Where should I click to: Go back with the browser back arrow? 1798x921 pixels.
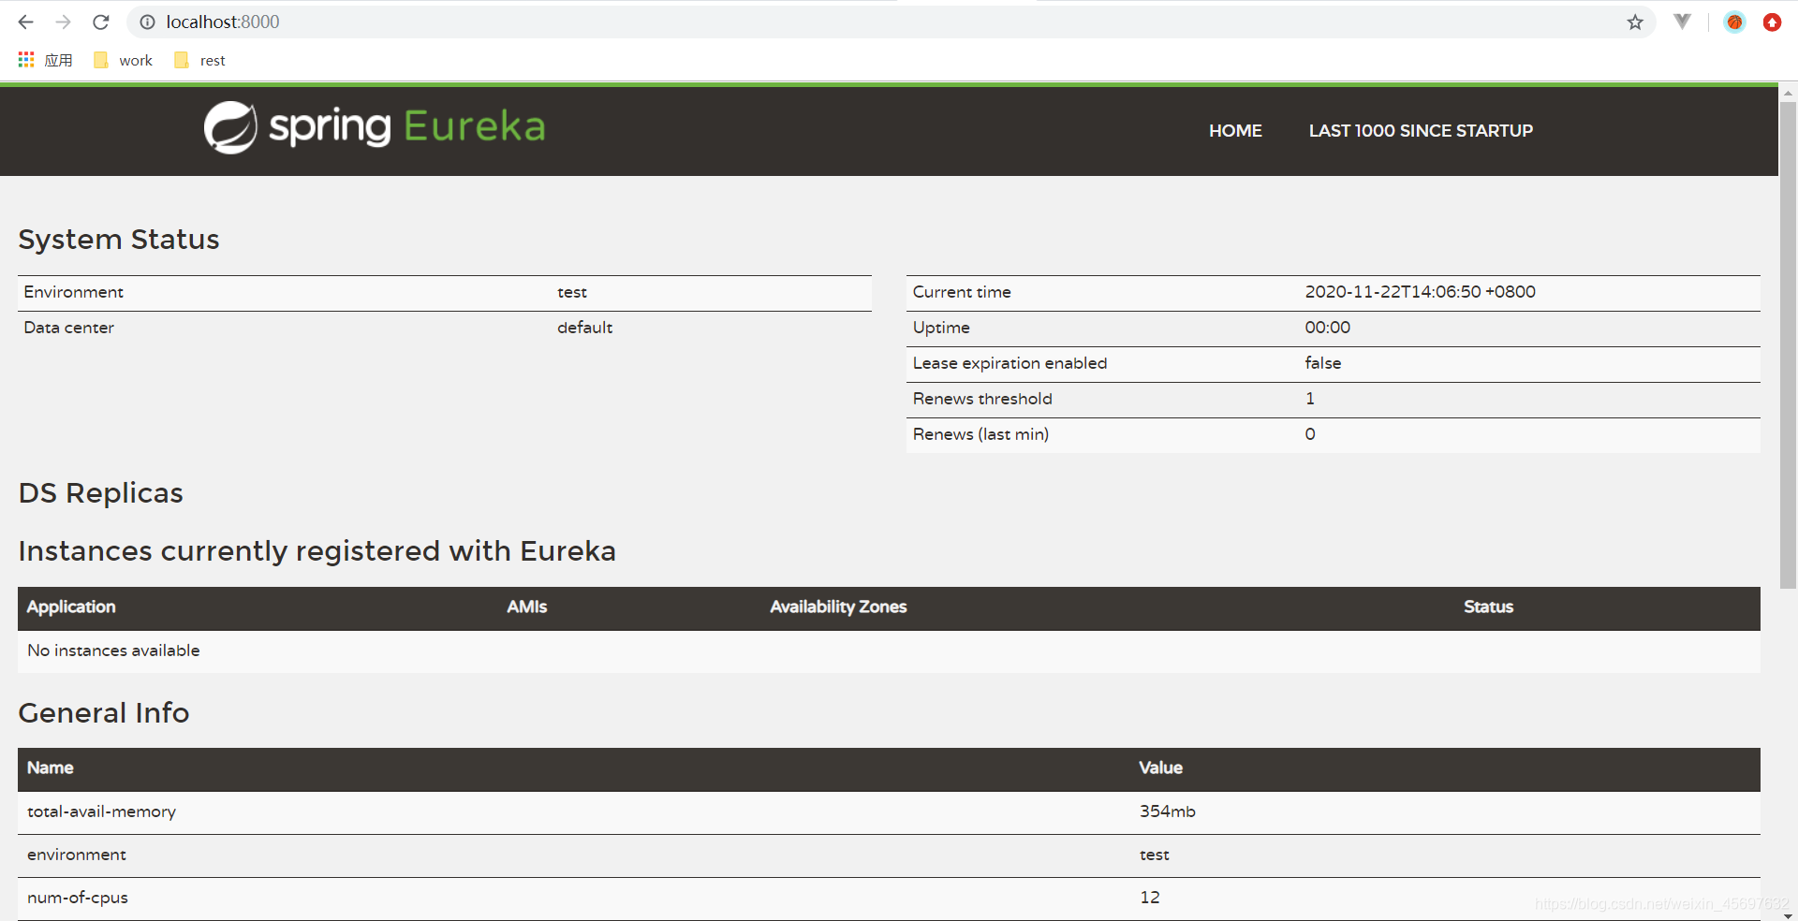[x=25, y=22]
